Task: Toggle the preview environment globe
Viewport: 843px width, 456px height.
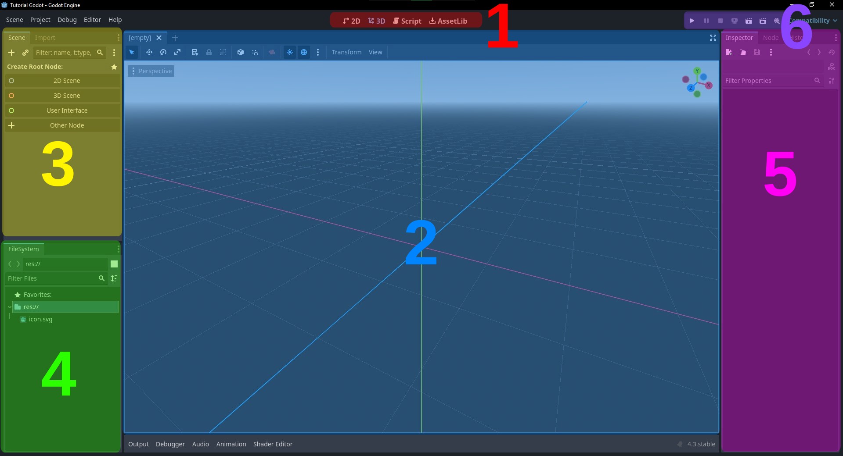Action: point(304,52)
